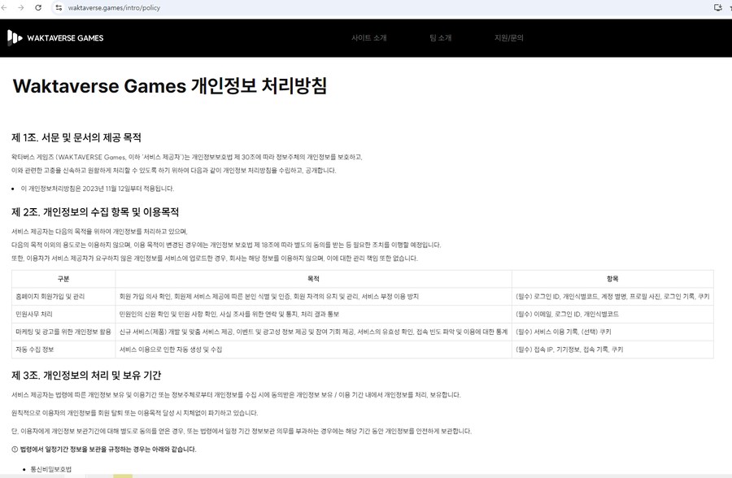Click the waktaverse.games/intro/policy address field
This screenshot has width=732, height=478.
coord(114,8)
